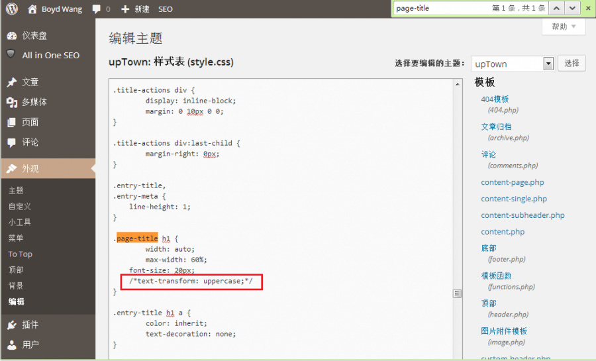Open Posts via the pushpin icon

(x=11, y=82)
